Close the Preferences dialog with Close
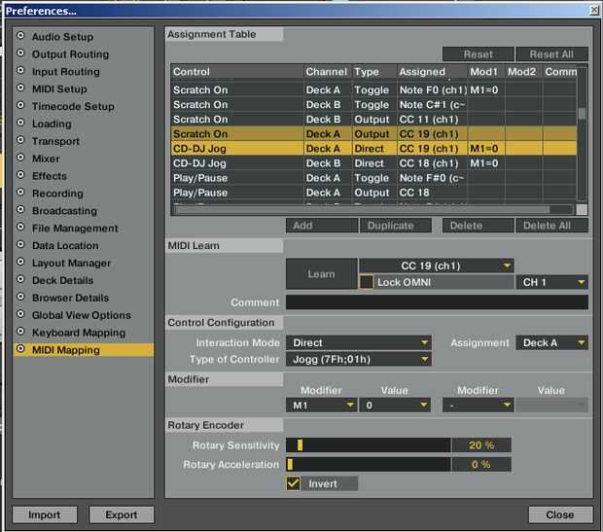This screenshot has height=532, width=603. 560,514
